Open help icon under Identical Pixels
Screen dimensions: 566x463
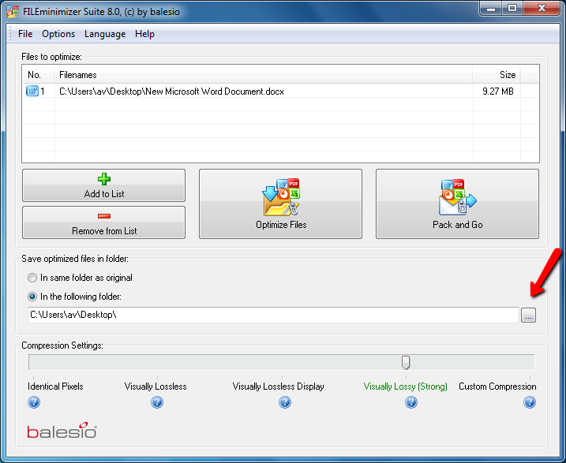pos(34,402)
